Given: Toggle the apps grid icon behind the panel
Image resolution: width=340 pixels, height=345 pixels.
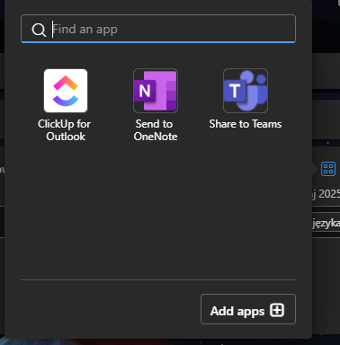Looking at the screenshot, I should pyautogui.click(x=328, y=169).
